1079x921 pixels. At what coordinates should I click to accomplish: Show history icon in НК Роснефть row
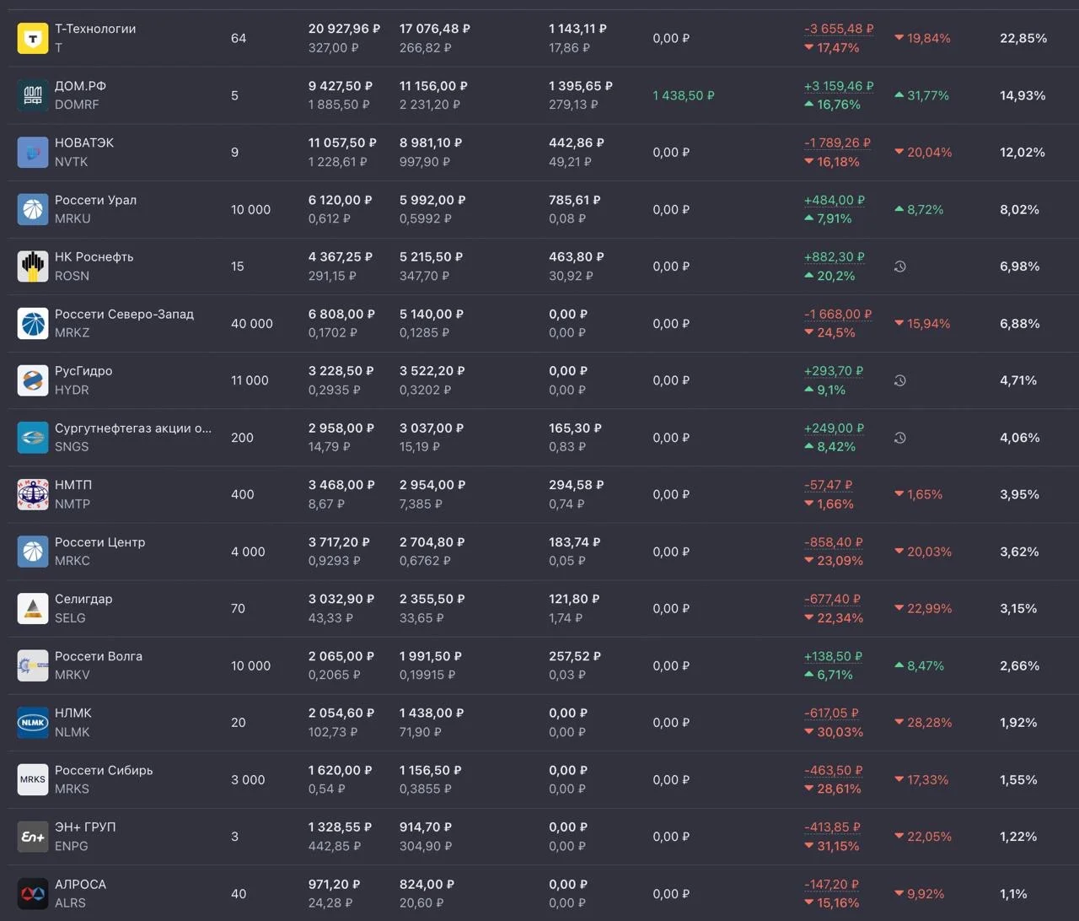pyautogui.click(x=900, y=267)
